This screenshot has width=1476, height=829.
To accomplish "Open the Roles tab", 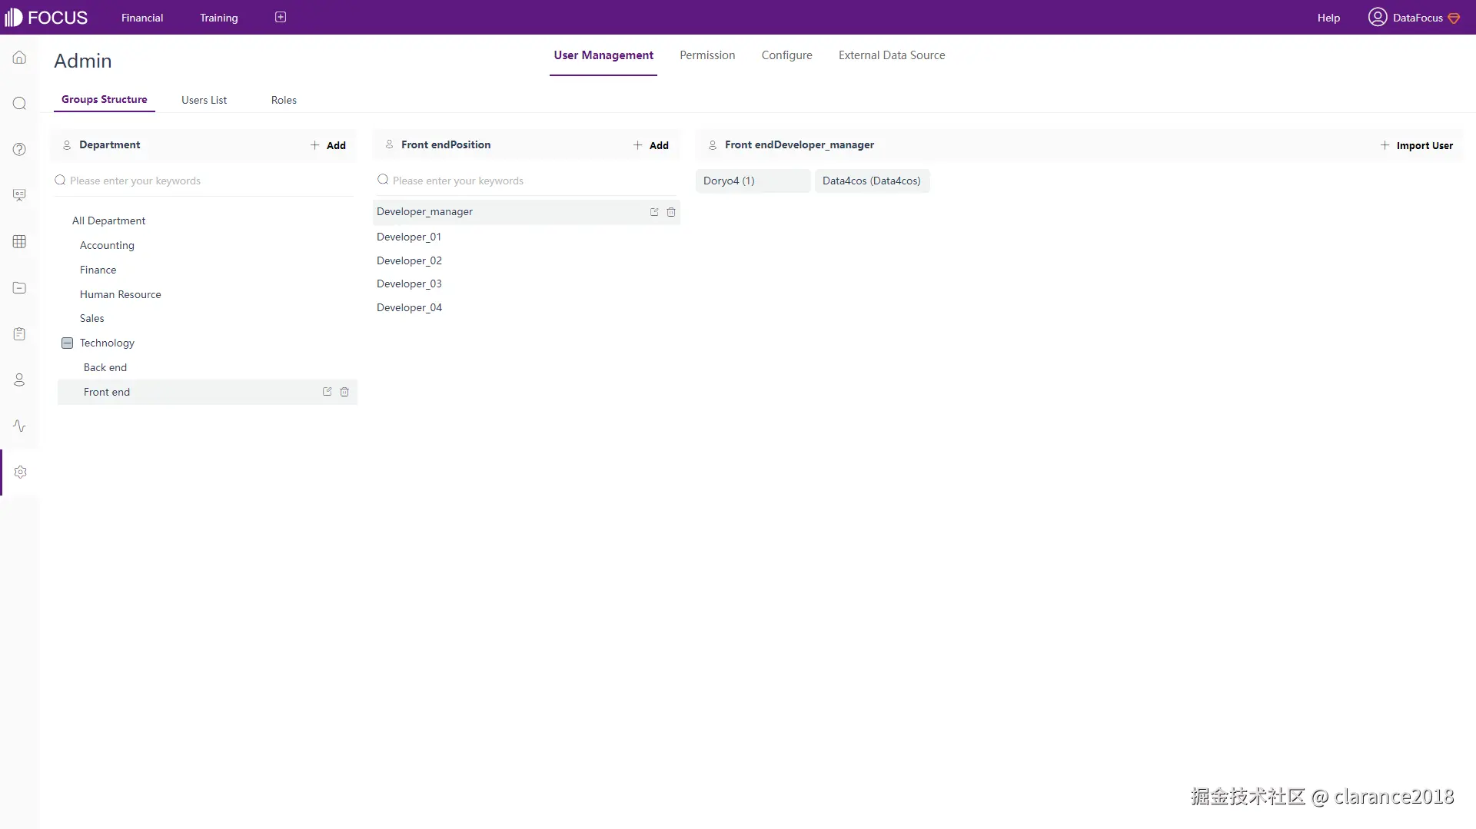I will (x=284, y=100).
